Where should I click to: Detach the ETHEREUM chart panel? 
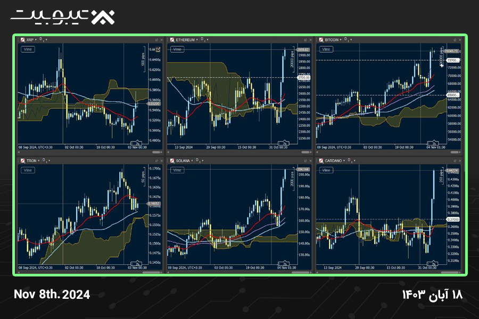[x=305, y=40]
